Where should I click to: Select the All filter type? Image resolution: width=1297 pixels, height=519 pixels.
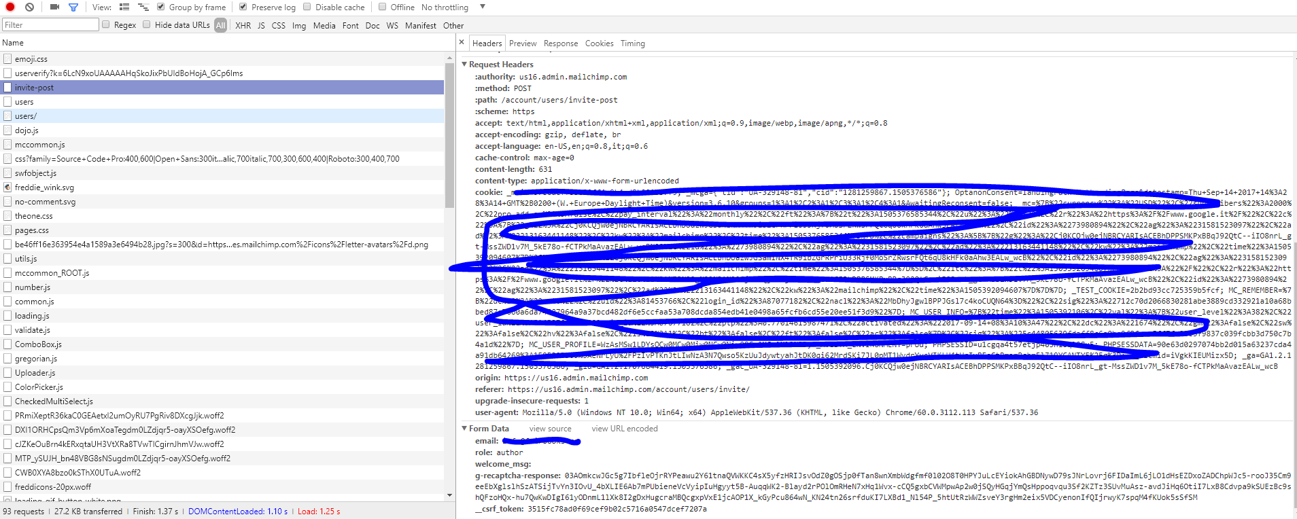pos(220,25)
